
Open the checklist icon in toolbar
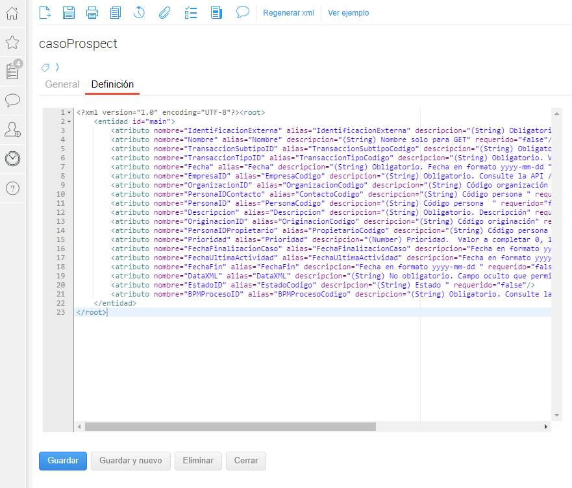[190, 12]
